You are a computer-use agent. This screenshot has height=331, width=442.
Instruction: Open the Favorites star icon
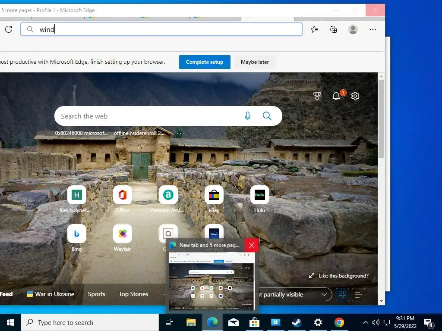pyautogui.click(x=314, y=29)
